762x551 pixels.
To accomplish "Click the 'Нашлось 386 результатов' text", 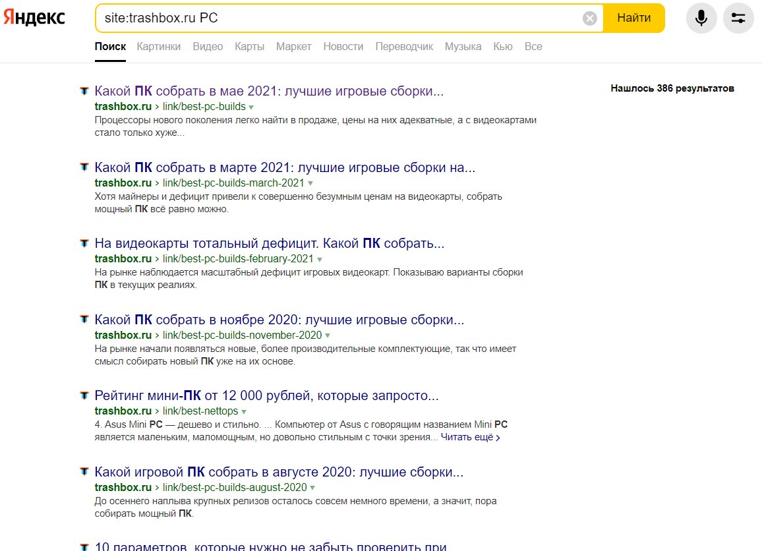I will tap(672, 88).
